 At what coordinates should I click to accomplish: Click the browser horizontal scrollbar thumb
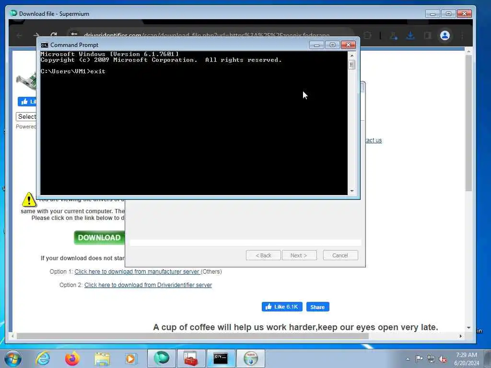click(193, 336)
